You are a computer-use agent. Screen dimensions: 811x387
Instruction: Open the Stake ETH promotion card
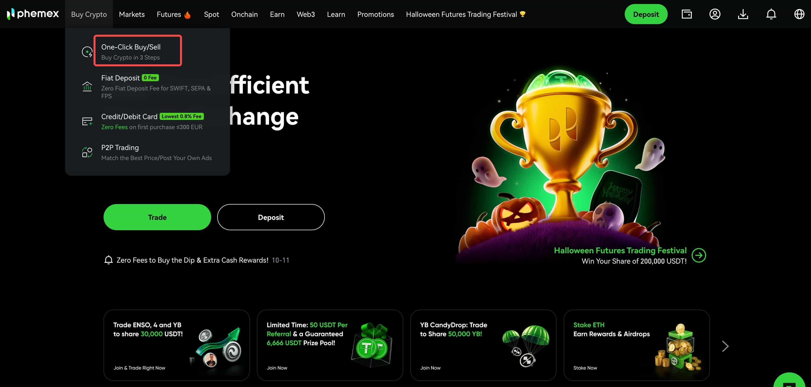coord(636,345)
